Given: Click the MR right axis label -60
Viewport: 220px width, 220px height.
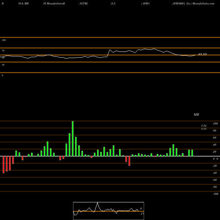Looking at the screenshot, I should tap(215, 180).
